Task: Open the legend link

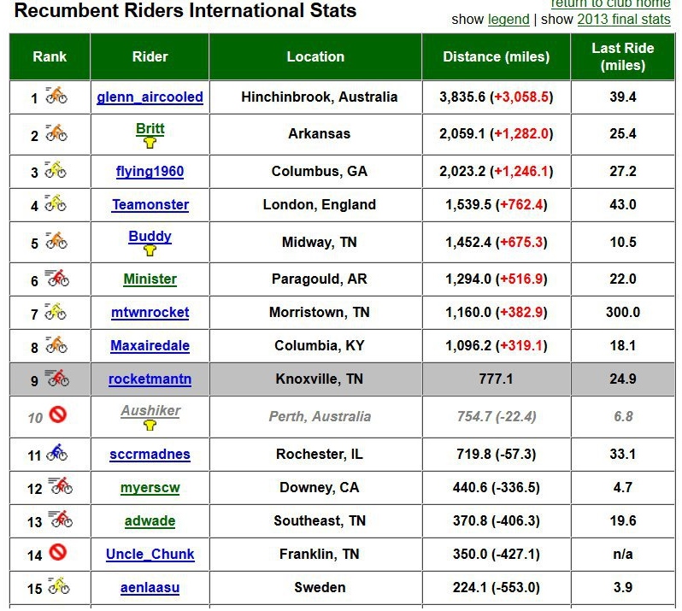Action: (509, 20)
